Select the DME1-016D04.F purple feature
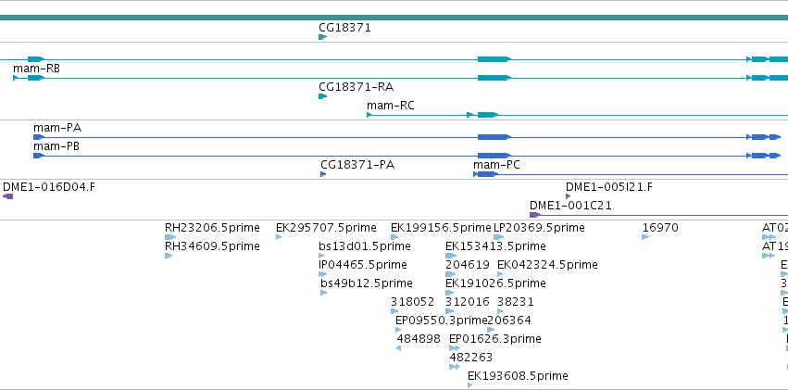Image resolution: width=788 pixels, height=390 pixels. [x=8, y=196]
